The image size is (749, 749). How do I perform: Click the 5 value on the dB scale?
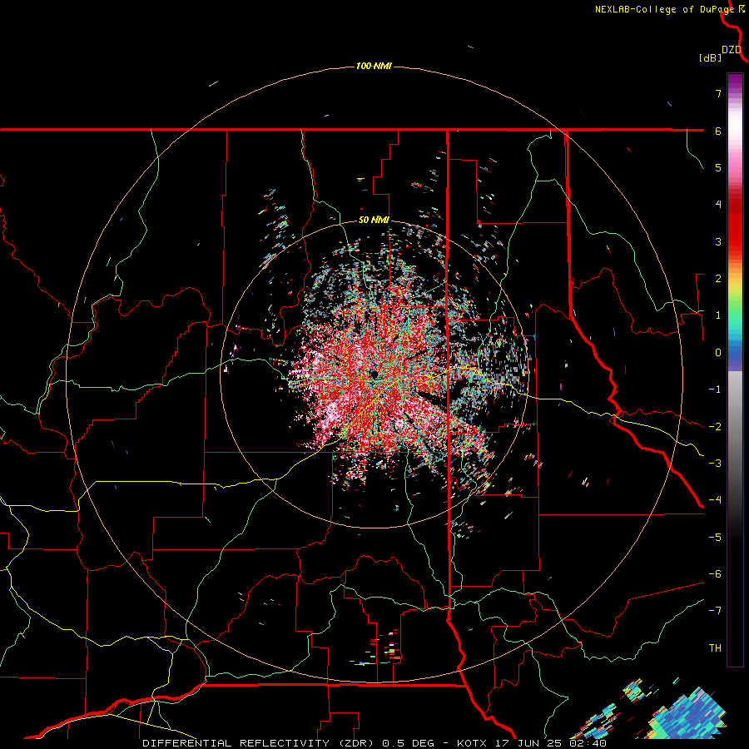pos(718,167)
